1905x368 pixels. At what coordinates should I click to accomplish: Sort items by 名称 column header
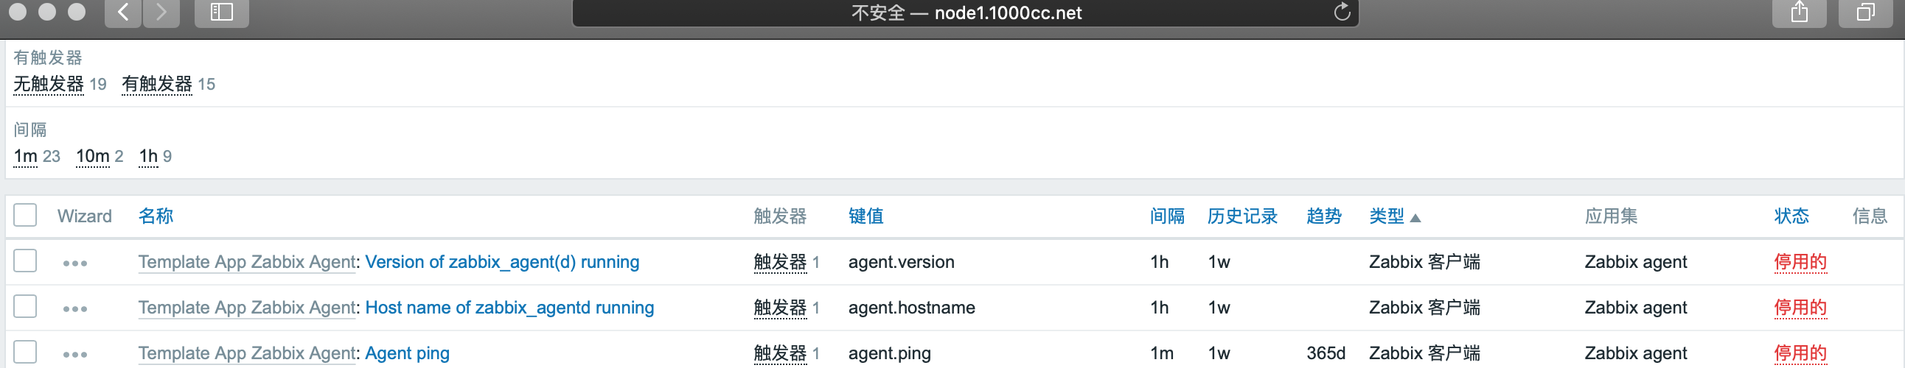(x=156, y=216)
